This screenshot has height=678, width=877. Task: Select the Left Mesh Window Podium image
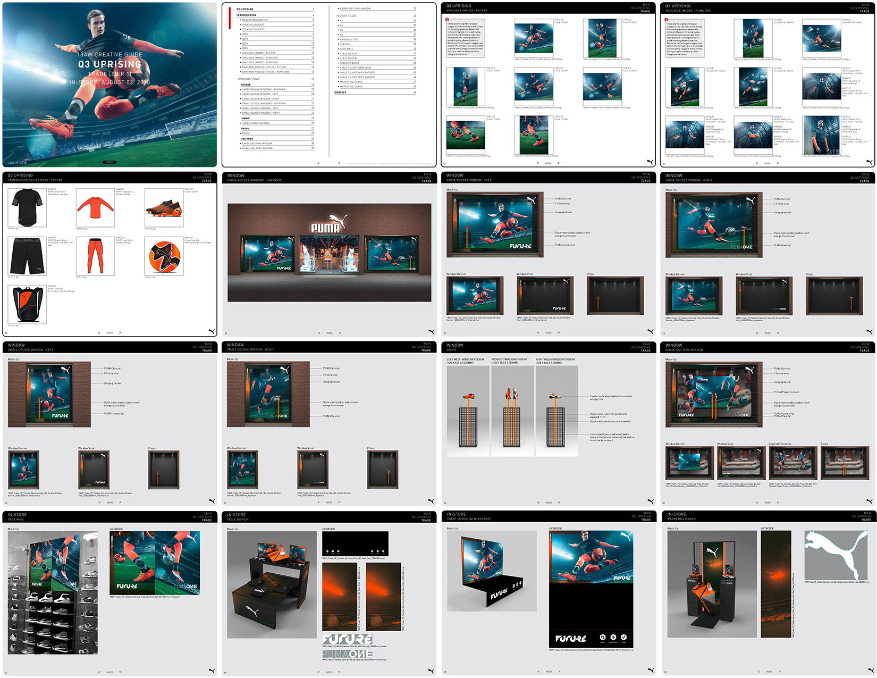468,411
